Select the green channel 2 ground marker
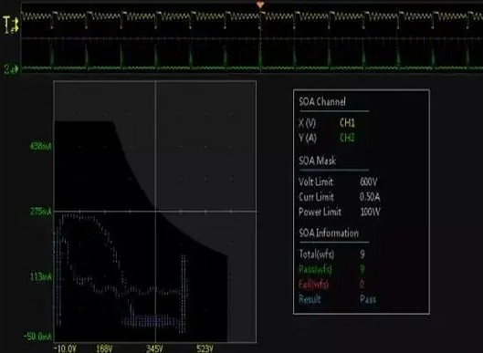Viewport: 483px width, 353px height. pyautogui.click(x=11, y=69)
